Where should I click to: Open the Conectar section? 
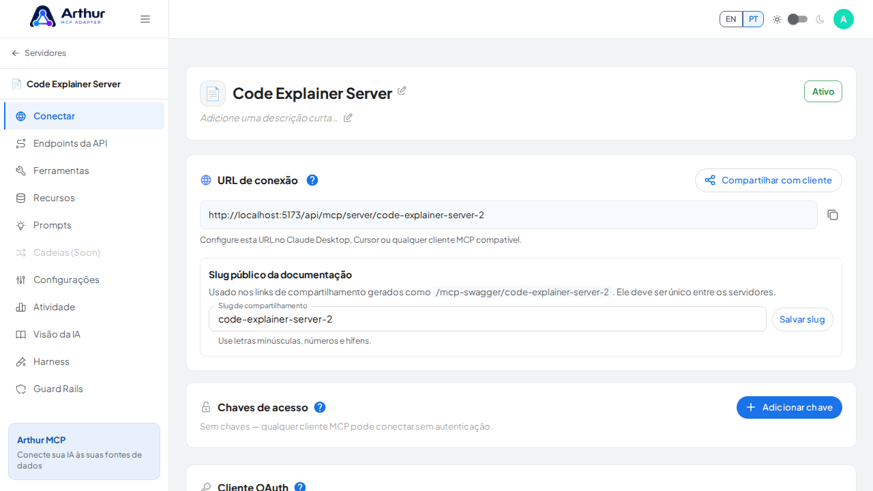tap(84, 116)
